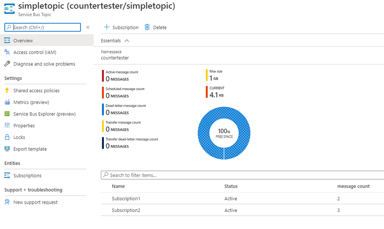The height and width of the screenshot is (229, 384).
Task: Click the Service Bus Topic icon in header
Action: pos(9,9)
